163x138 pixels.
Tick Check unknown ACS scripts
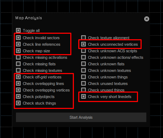(83, 51)
